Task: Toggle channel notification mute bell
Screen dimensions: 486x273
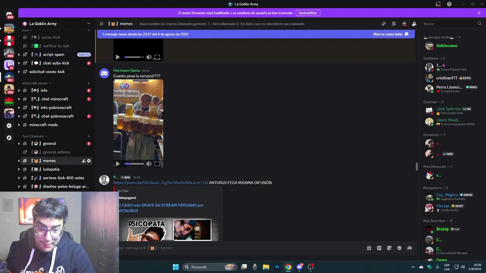Action: coord(394,24)
